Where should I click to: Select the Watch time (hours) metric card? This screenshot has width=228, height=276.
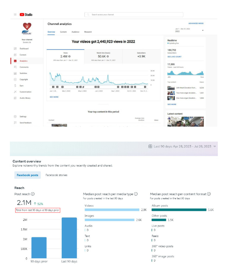click(x=103, y=57)
